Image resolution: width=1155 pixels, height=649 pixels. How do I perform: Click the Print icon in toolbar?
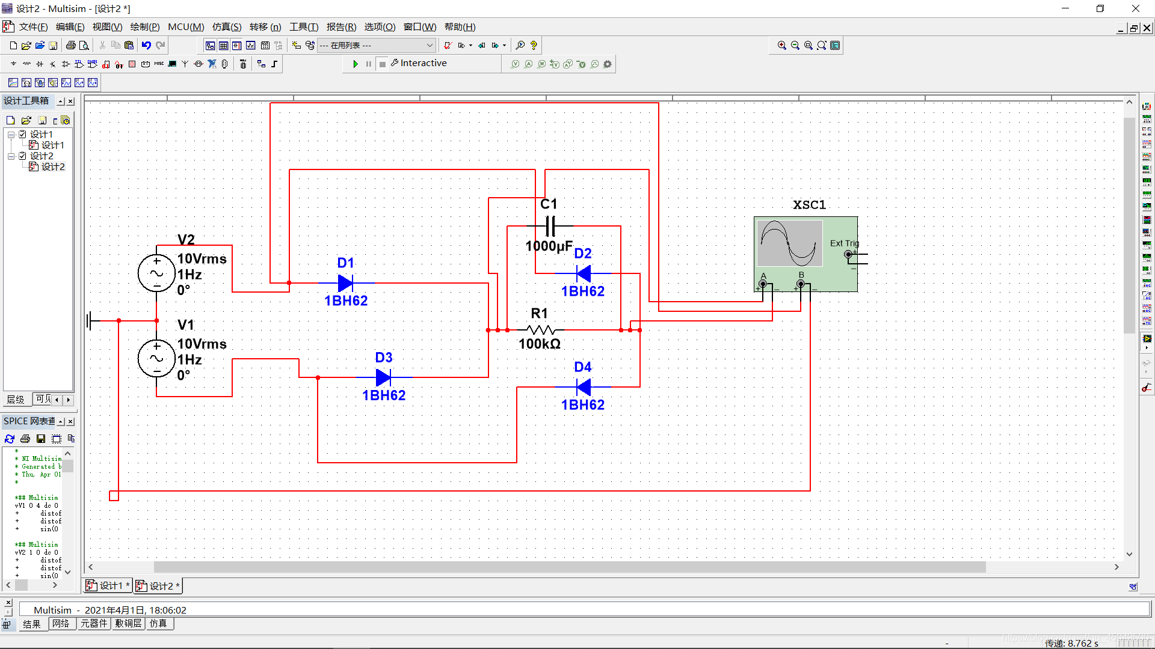71,45
